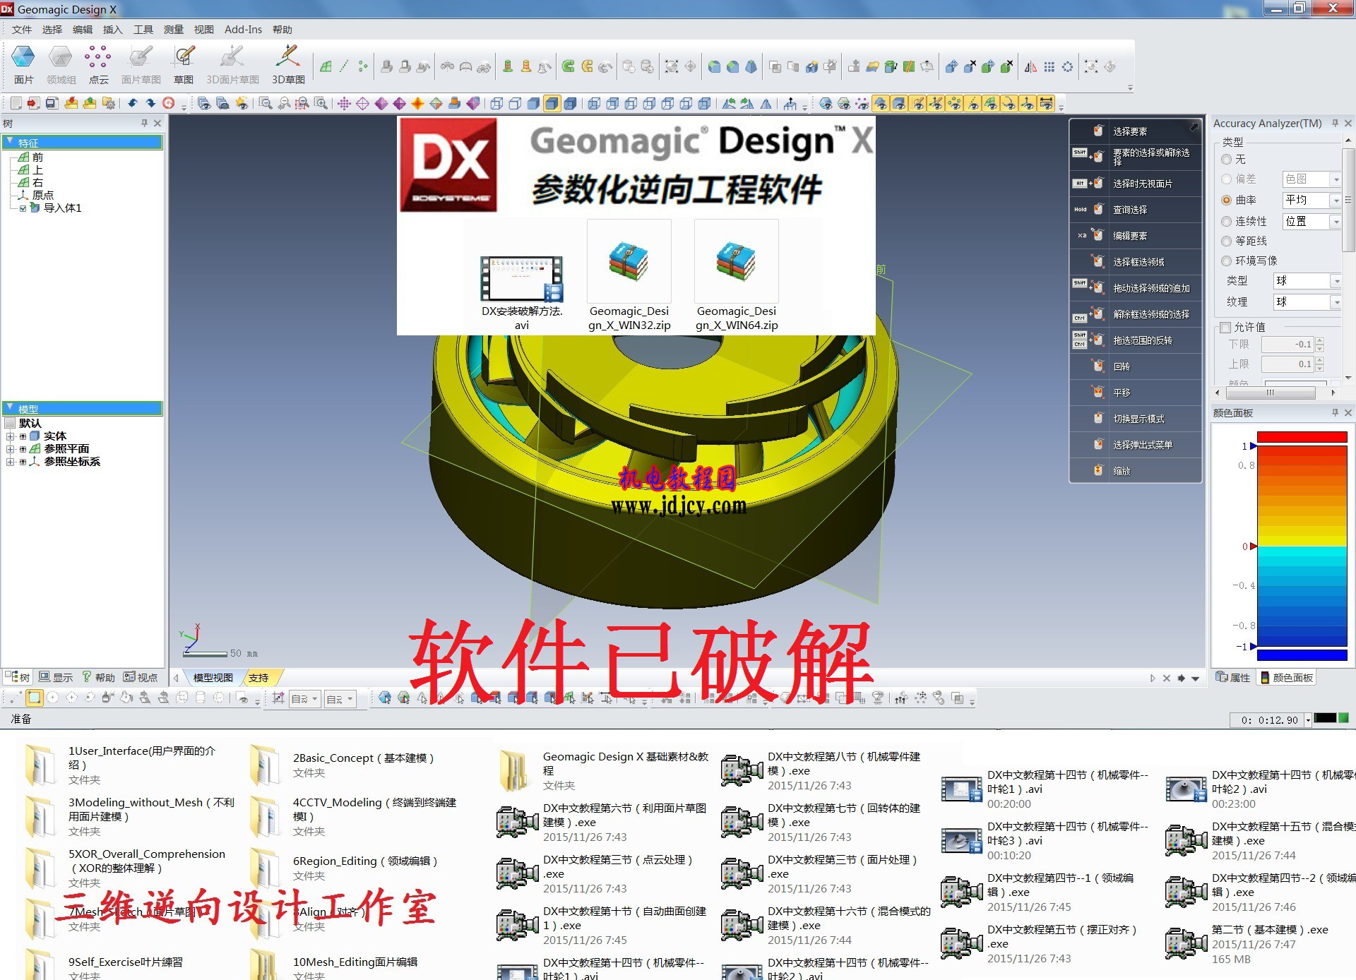This screenshot has width=1356, height=980.
Task: Click the Geomagic_Design_X_WIN32.zip archive icon
Action: (x=629, y=261)
